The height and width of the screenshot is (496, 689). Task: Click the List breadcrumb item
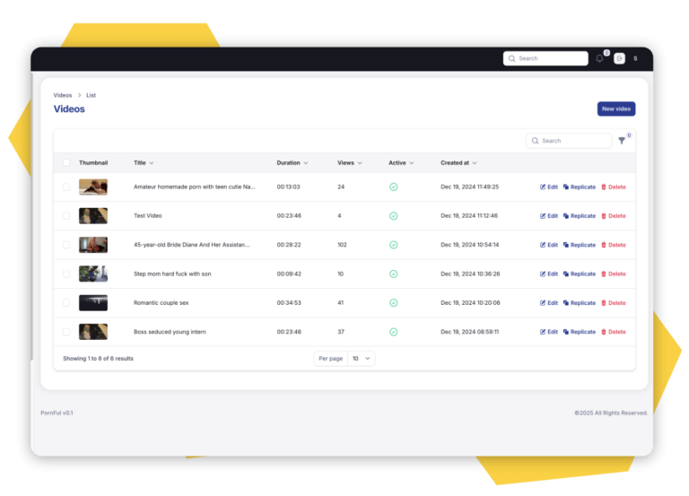(91, 95)
